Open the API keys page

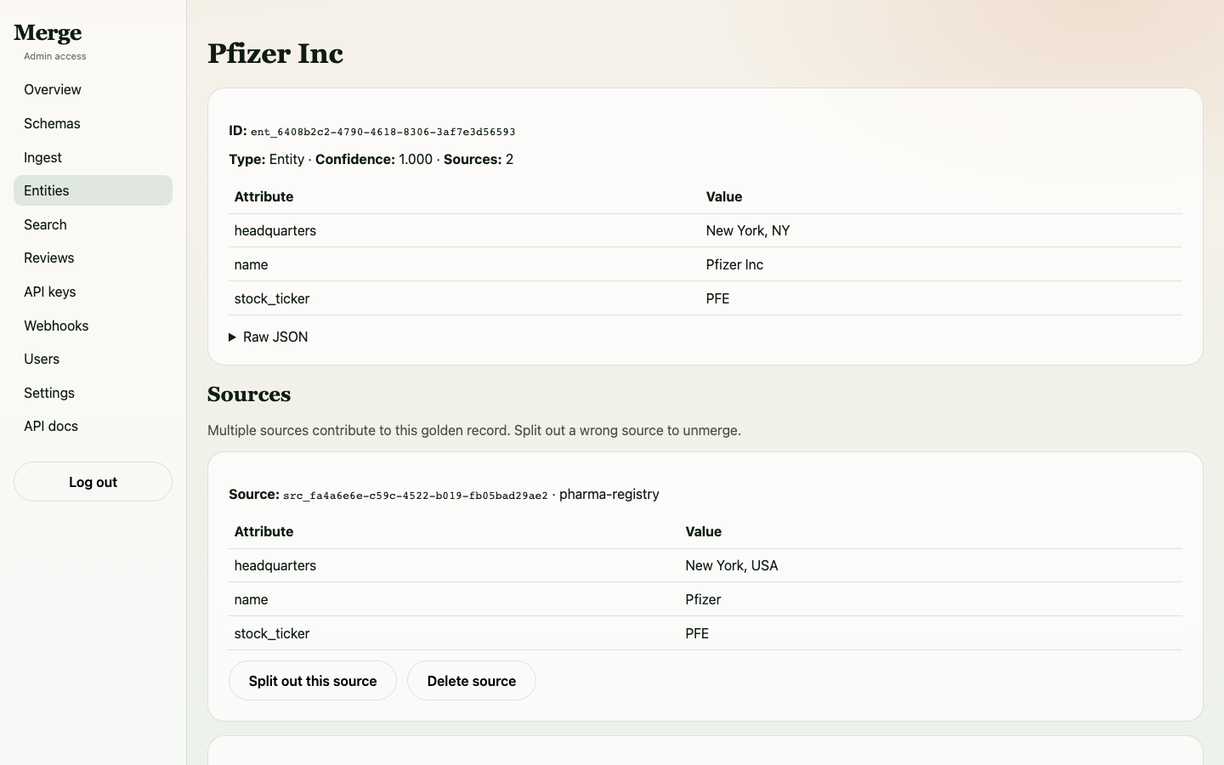pyautogui.click(x=93, y=292)
